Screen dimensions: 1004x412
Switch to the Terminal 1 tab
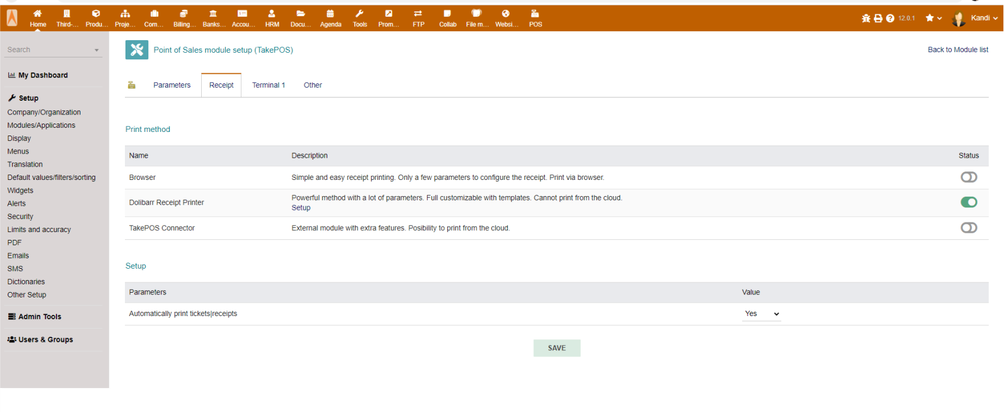point(268,85)
